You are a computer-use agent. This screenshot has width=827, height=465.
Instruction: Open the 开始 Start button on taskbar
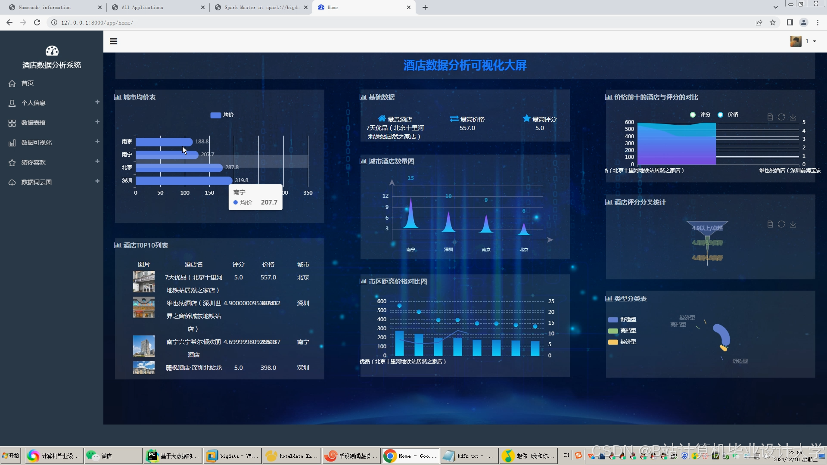coord(11,456)
